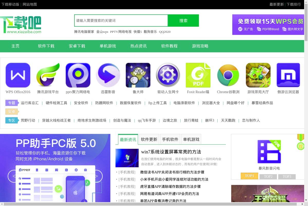Image resolution: width=308 pixels, height=206 pixels.
Task: Open 小米手机开启小爱同学 article
Action: tap(174, 179)
